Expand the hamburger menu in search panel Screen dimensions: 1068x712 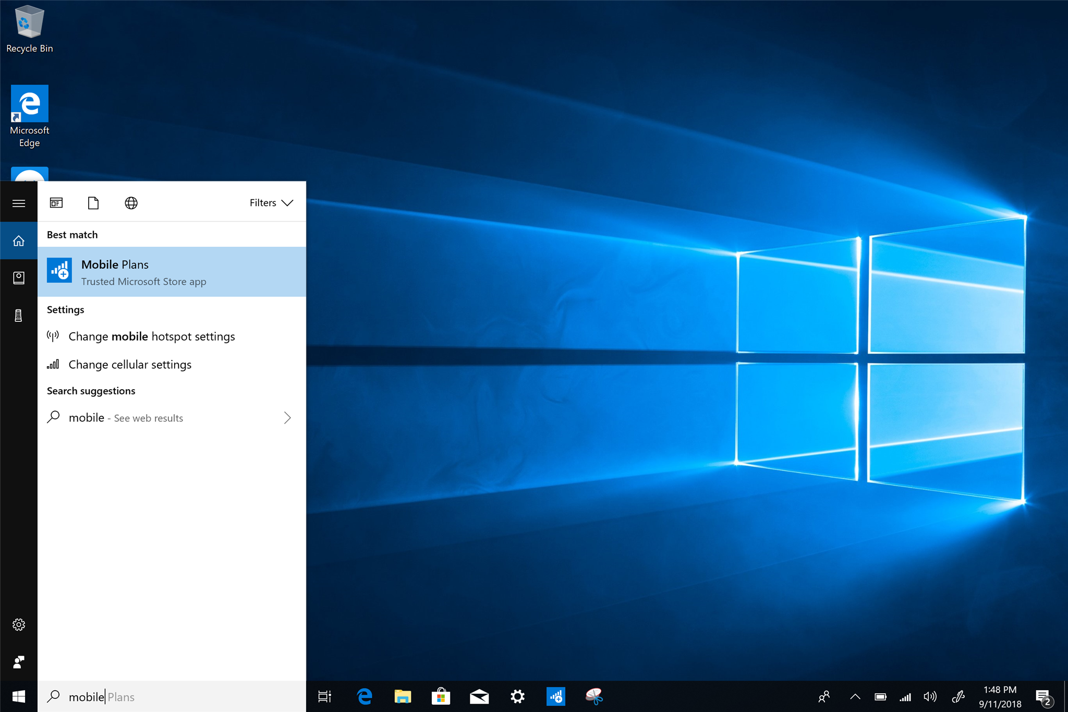[19, 203]
